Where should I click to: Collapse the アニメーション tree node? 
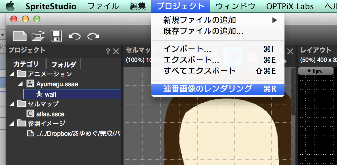12,74
